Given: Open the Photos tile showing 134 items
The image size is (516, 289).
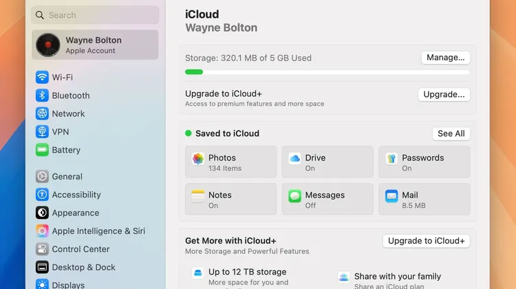Looking at the screenshot, I should tap(230, 162).
